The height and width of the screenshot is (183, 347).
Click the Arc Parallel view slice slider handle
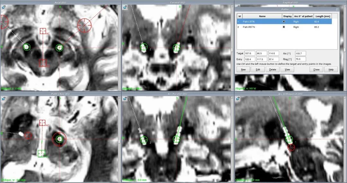click(x=232, y=141)
